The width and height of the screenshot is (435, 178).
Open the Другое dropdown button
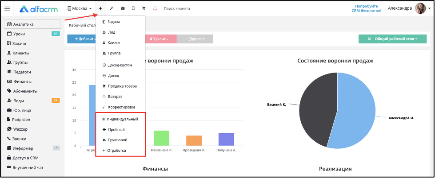click(x=195, y=39)
